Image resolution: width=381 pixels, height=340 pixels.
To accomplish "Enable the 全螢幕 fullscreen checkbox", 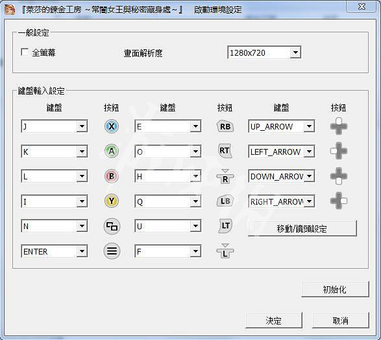I will 25,52.
